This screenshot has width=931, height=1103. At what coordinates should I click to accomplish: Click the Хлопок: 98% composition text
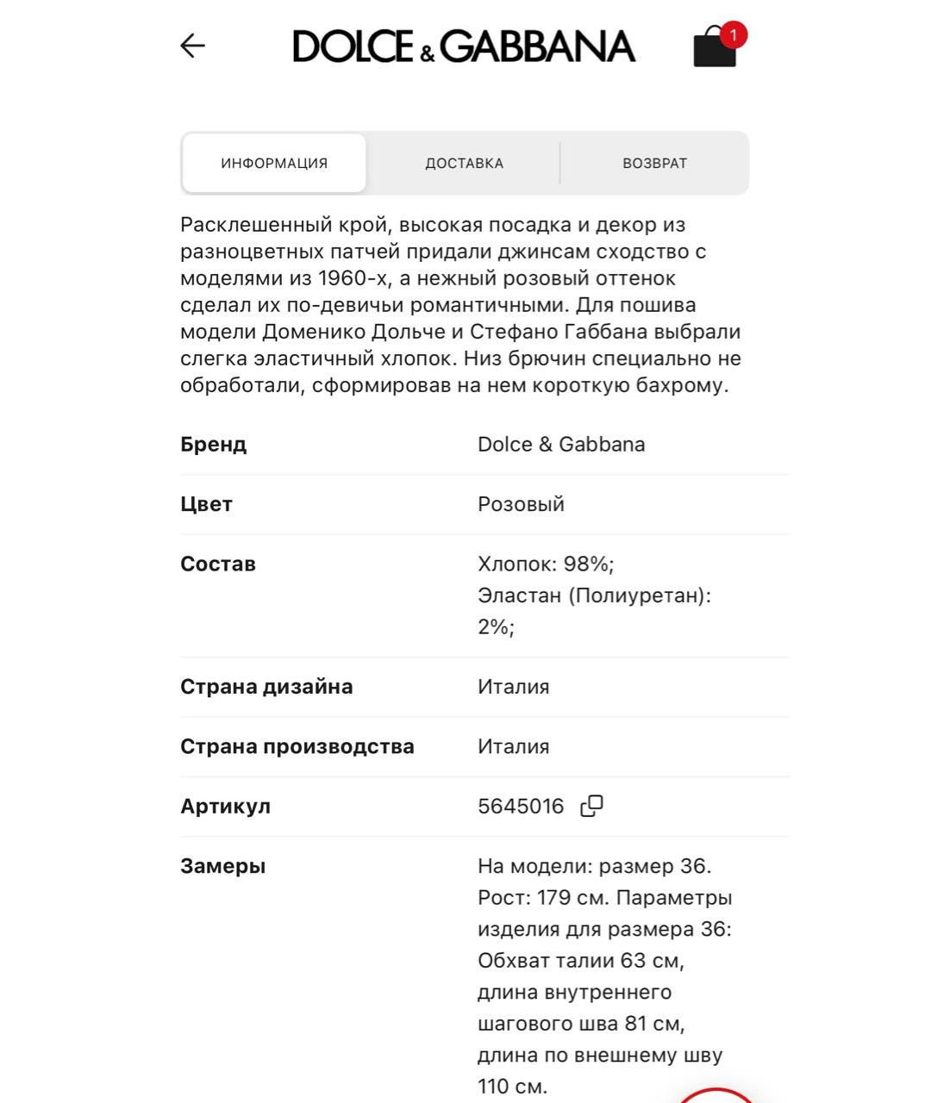[546, 564]
